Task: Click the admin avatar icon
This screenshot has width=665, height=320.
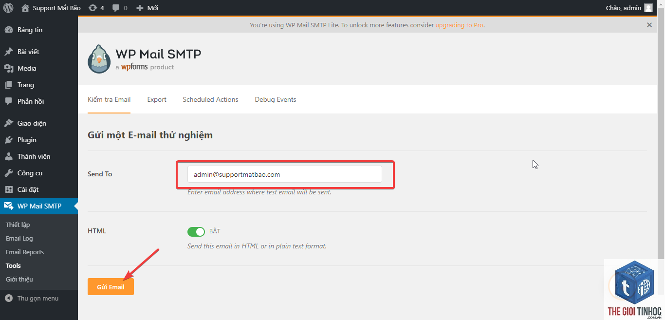Action: click(x=648, y=8)
